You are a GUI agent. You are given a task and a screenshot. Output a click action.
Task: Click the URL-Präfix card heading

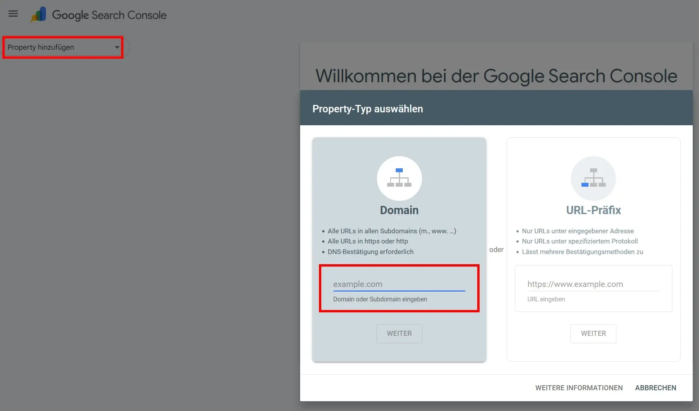(593, 210)
